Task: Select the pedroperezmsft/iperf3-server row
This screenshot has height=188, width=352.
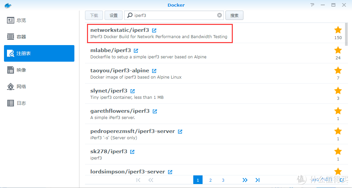Action: [215, 134]
